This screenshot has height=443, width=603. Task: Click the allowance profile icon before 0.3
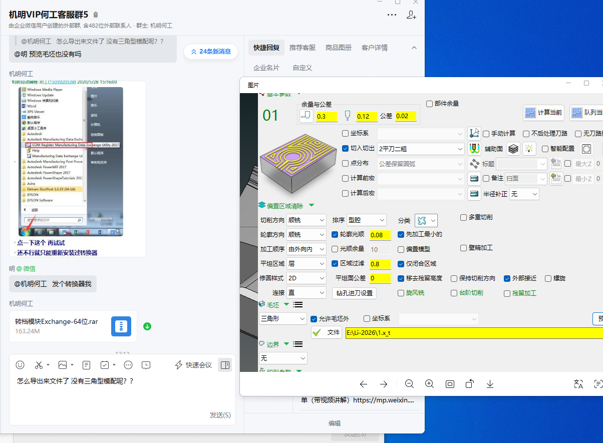pyautogui.click(x=306, y=116)
